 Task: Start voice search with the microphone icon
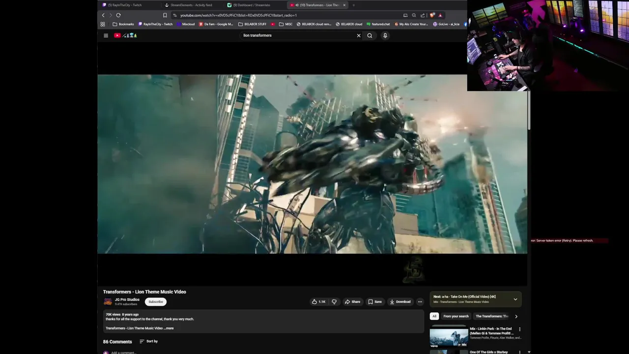pos(385,35)
